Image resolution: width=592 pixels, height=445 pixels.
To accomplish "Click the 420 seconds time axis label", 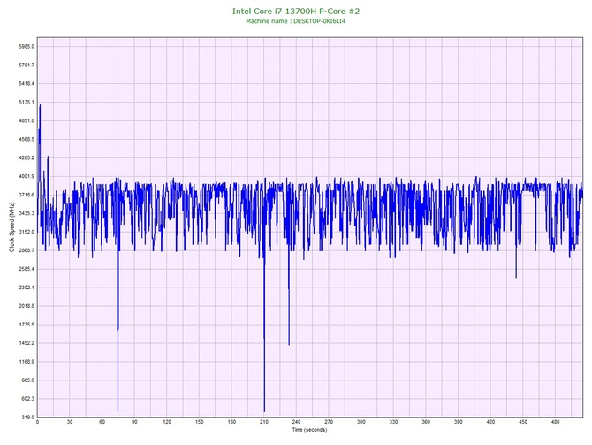I will 490,422.
